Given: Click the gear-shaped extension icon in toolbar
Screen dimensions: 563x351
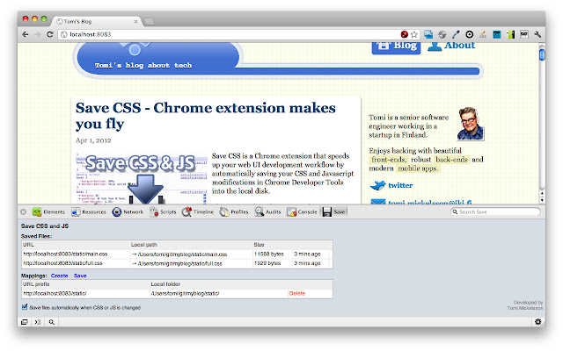Looking at the screenshot, I should [x=442, y=34].
